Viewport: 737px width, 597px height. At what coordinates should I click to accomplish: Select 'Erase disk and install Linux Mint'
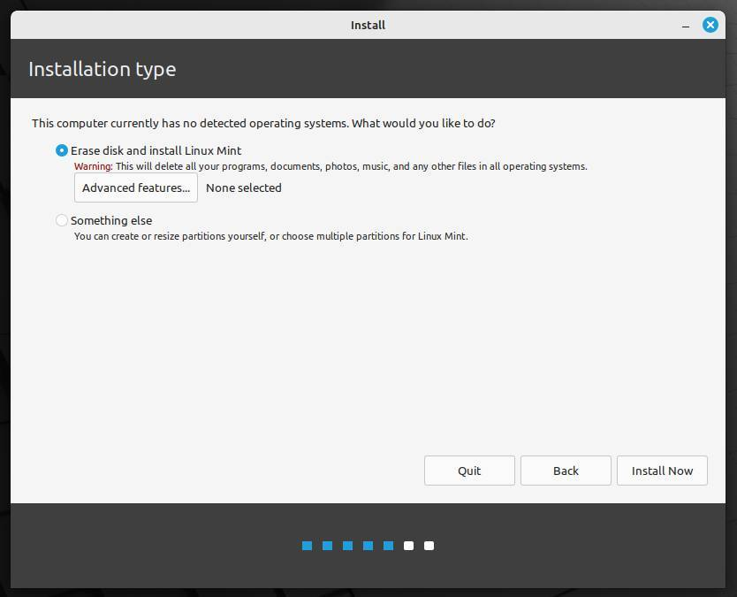(x=62, y=150)
